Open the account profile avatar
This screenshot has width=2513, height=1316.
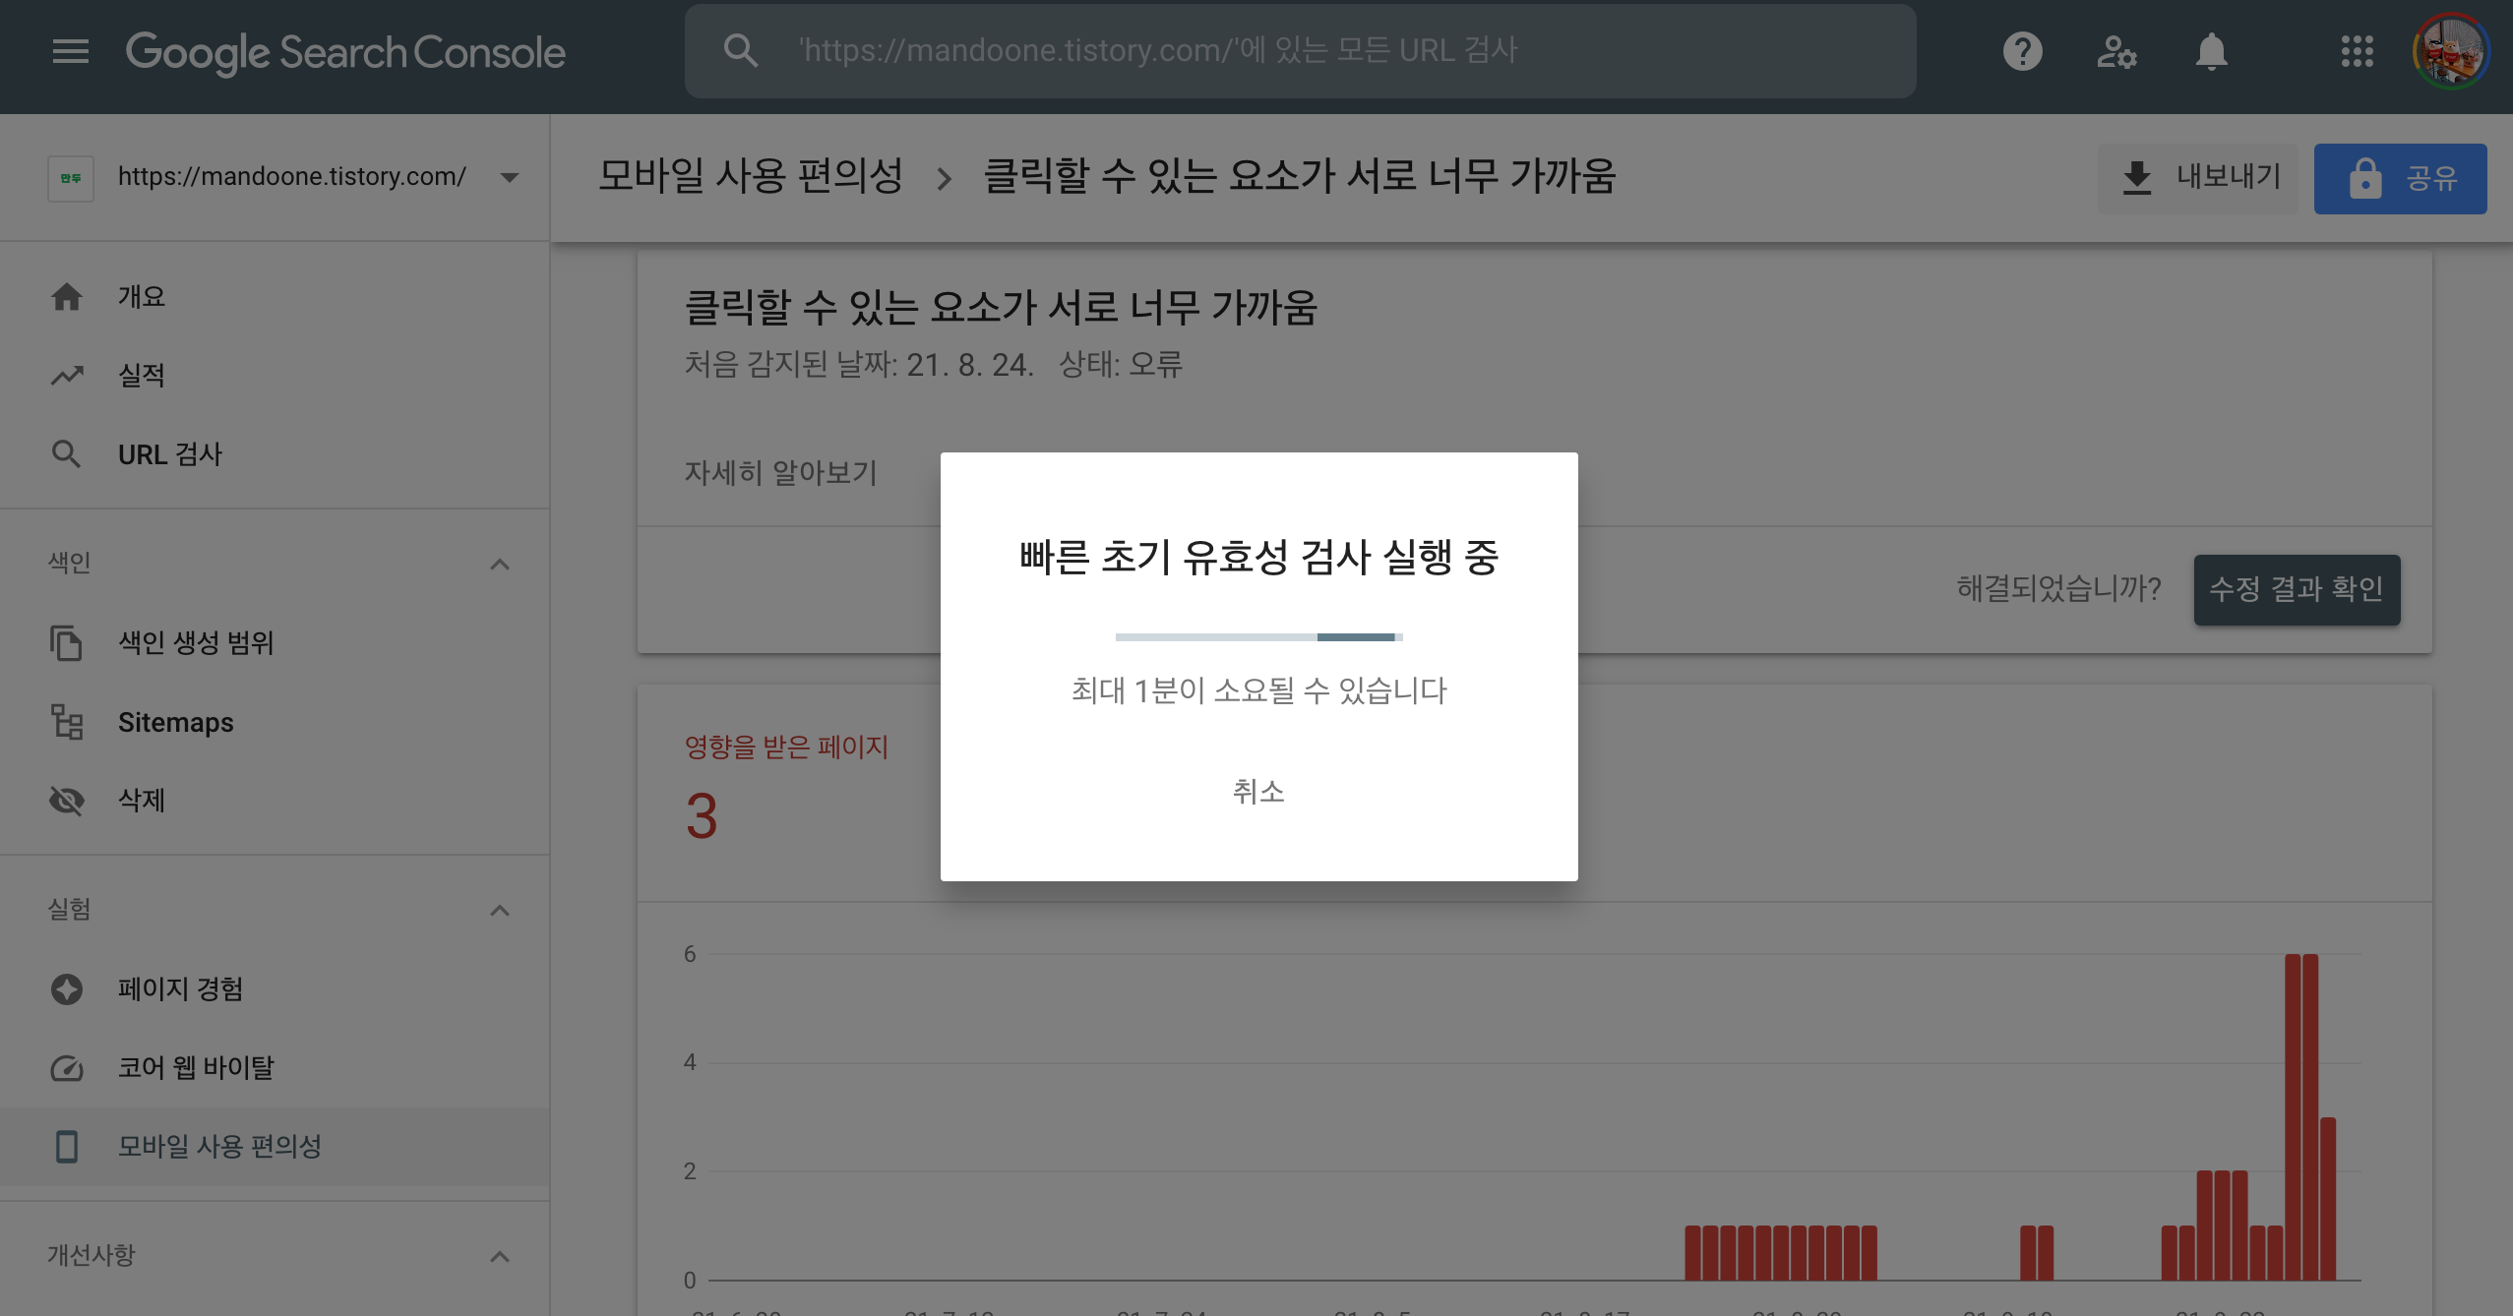pos(2451,51)
